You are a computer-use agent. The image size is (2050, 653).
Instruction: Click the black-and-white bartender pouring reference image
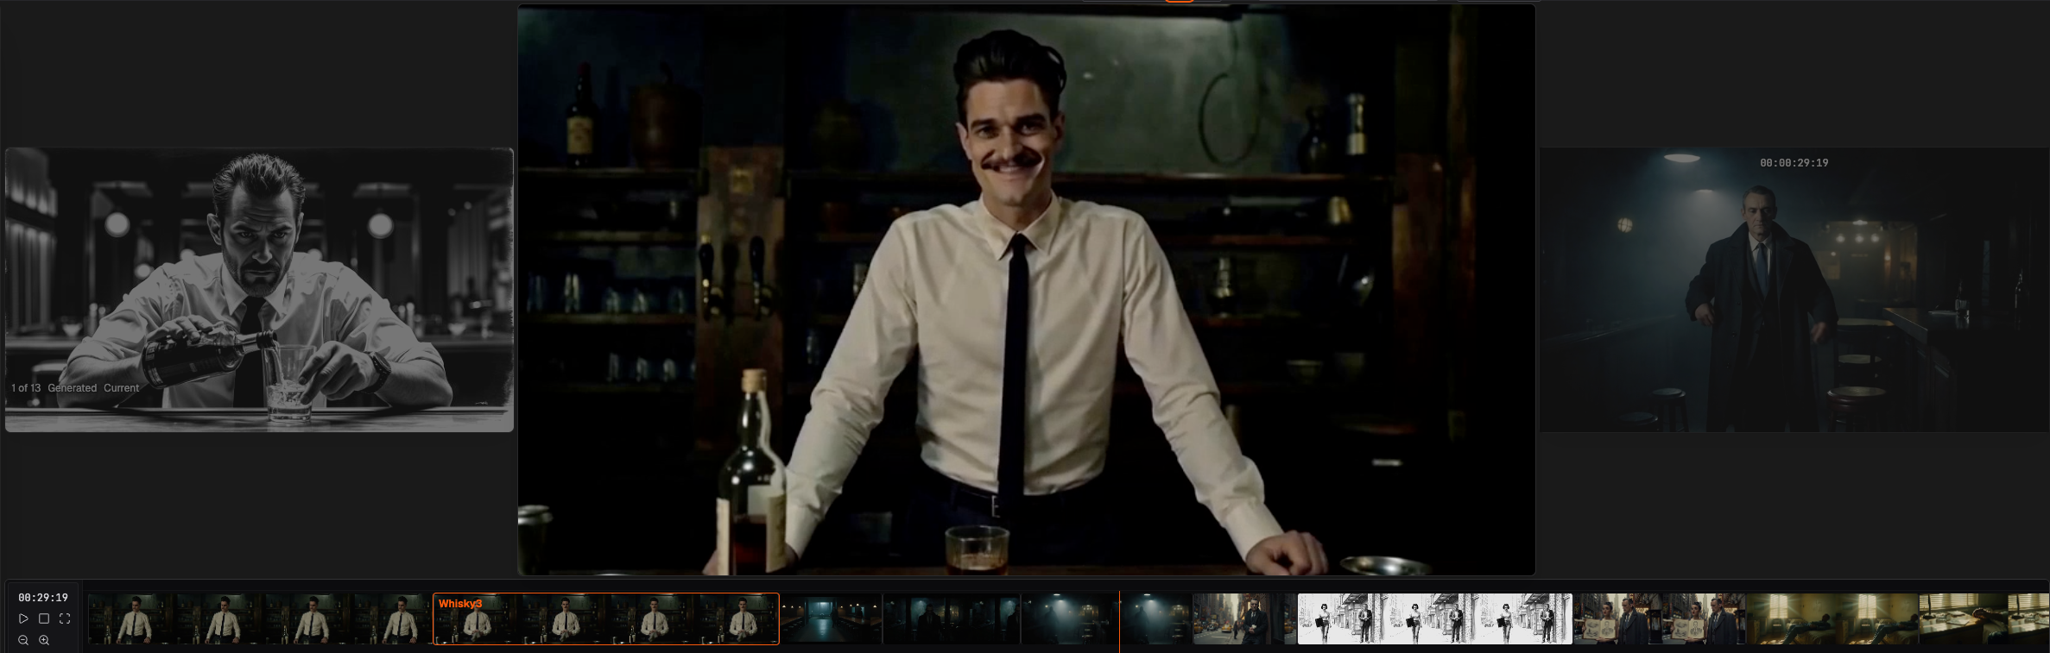(259, 290)
